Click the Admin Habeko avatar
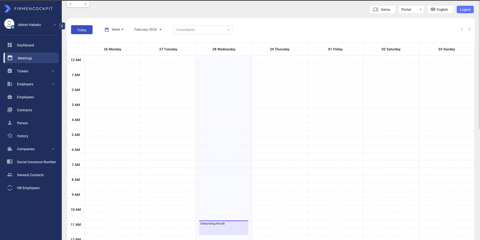 (x=9, y=24)
